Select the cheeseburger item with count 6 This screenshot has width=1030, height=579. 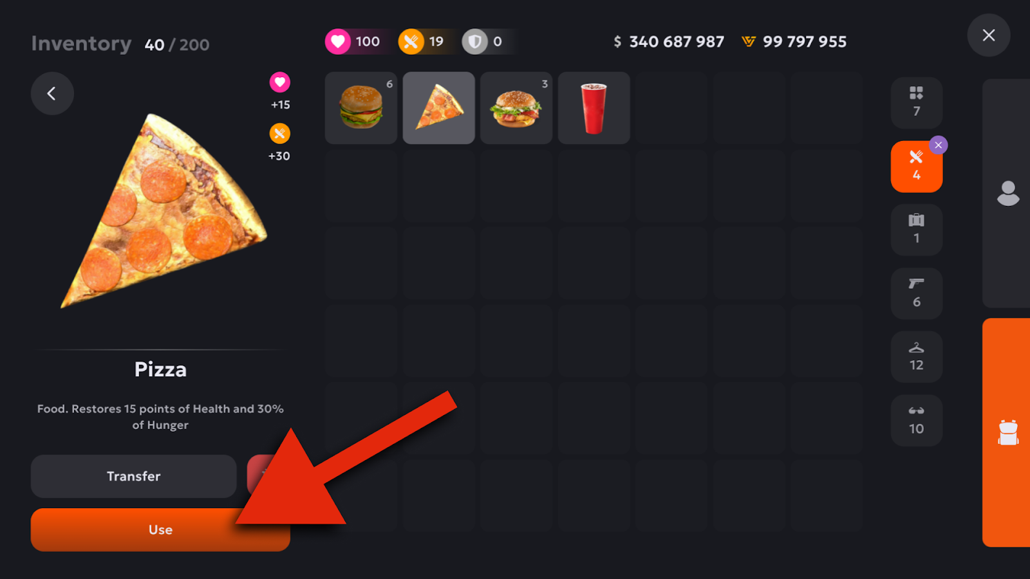click(361, 108)
